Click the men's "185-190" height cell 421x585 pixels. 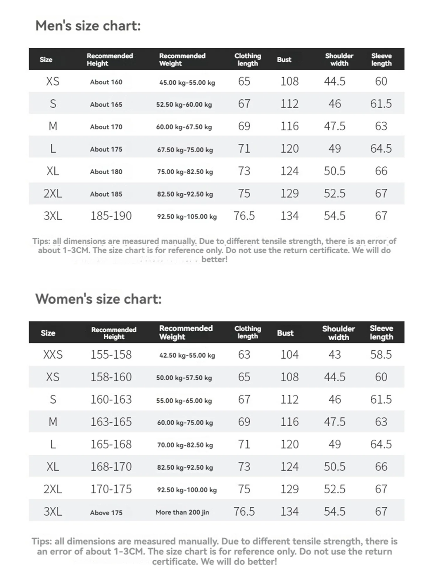[111, 216]
